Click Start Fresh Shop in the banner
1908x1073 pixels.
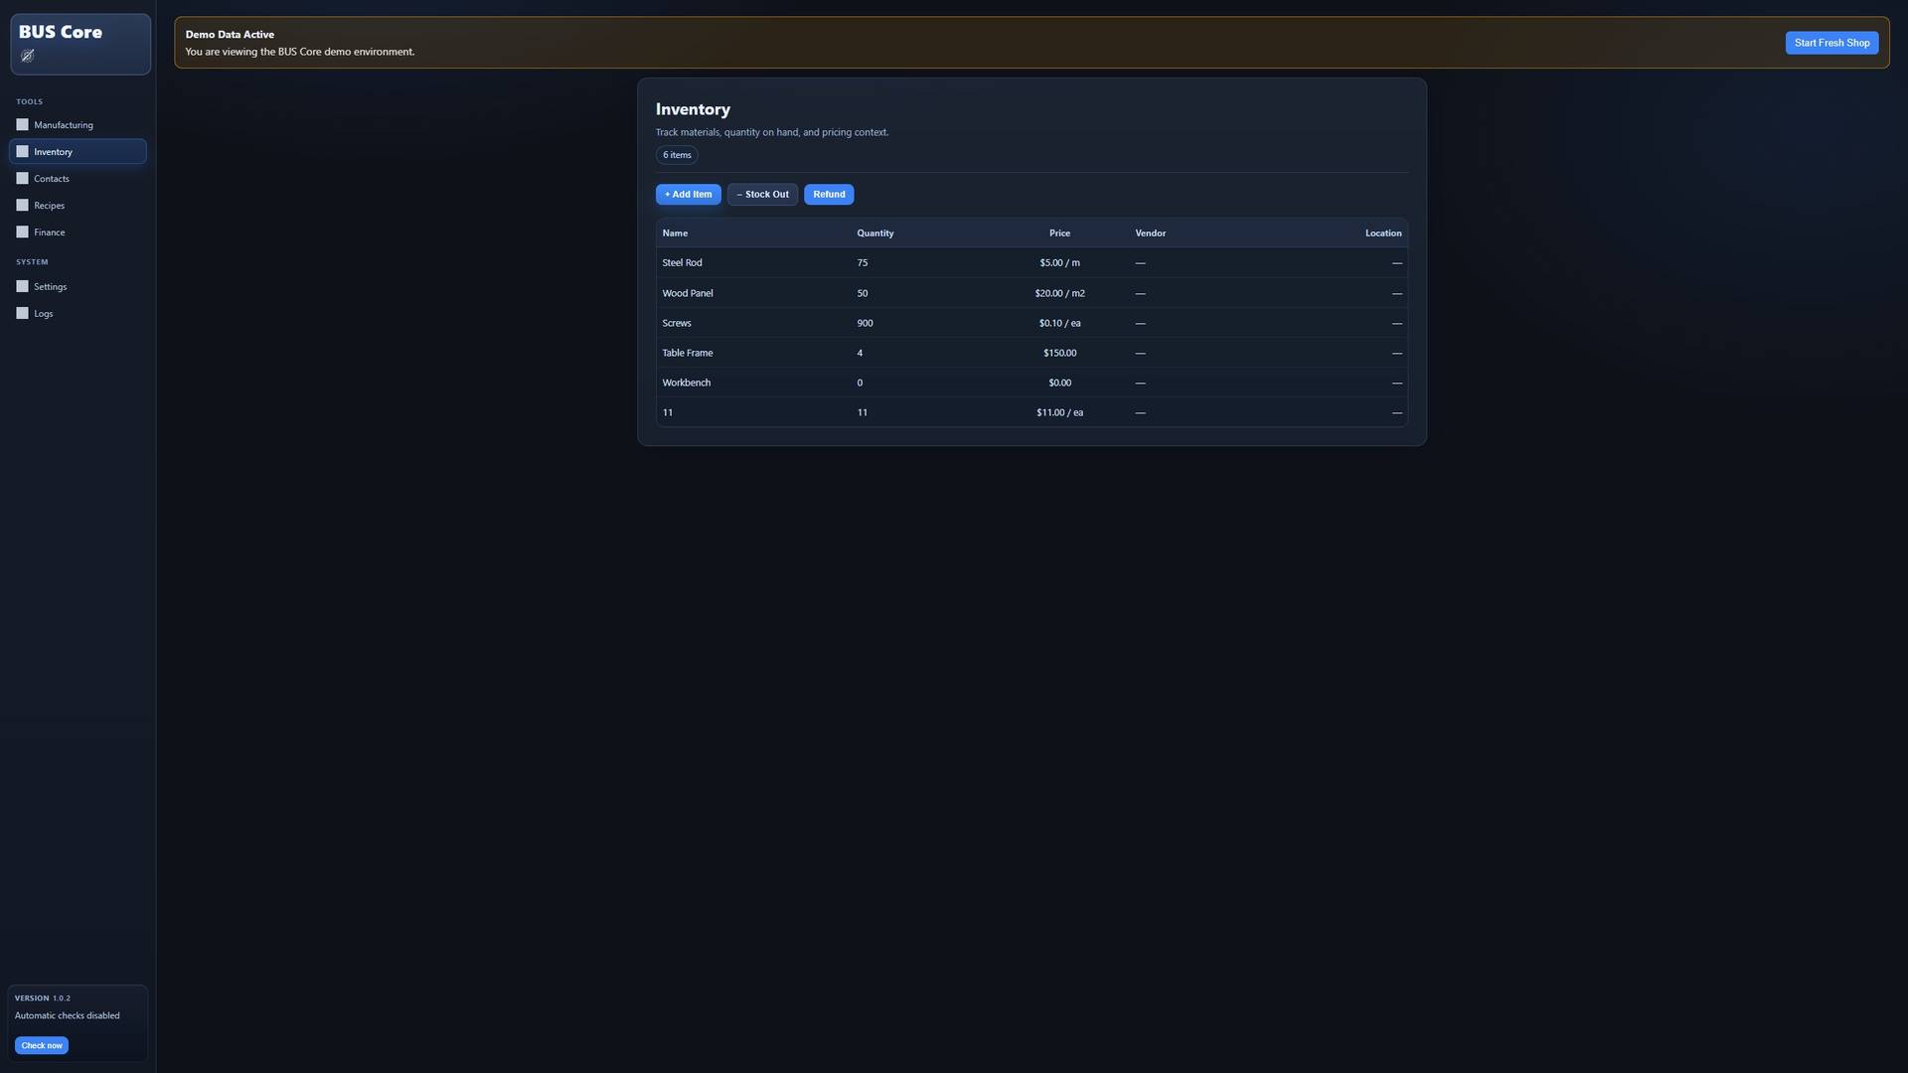click(1831, 43)
